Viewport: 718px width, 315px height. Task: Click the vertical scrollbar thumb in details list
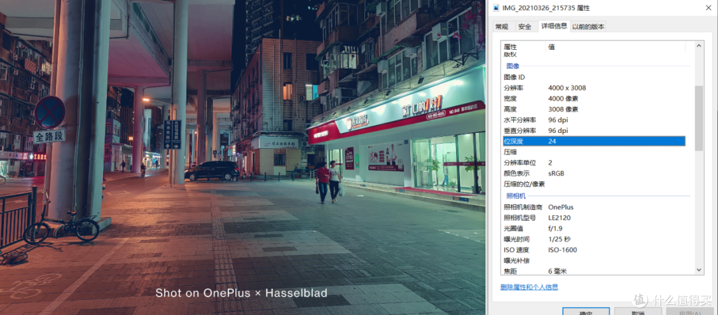[699, 118]
